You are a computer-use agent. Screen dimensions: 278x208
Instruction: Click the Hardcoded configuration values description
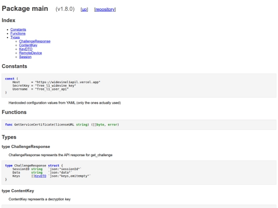pyautogui.click(x=64, y=103)
